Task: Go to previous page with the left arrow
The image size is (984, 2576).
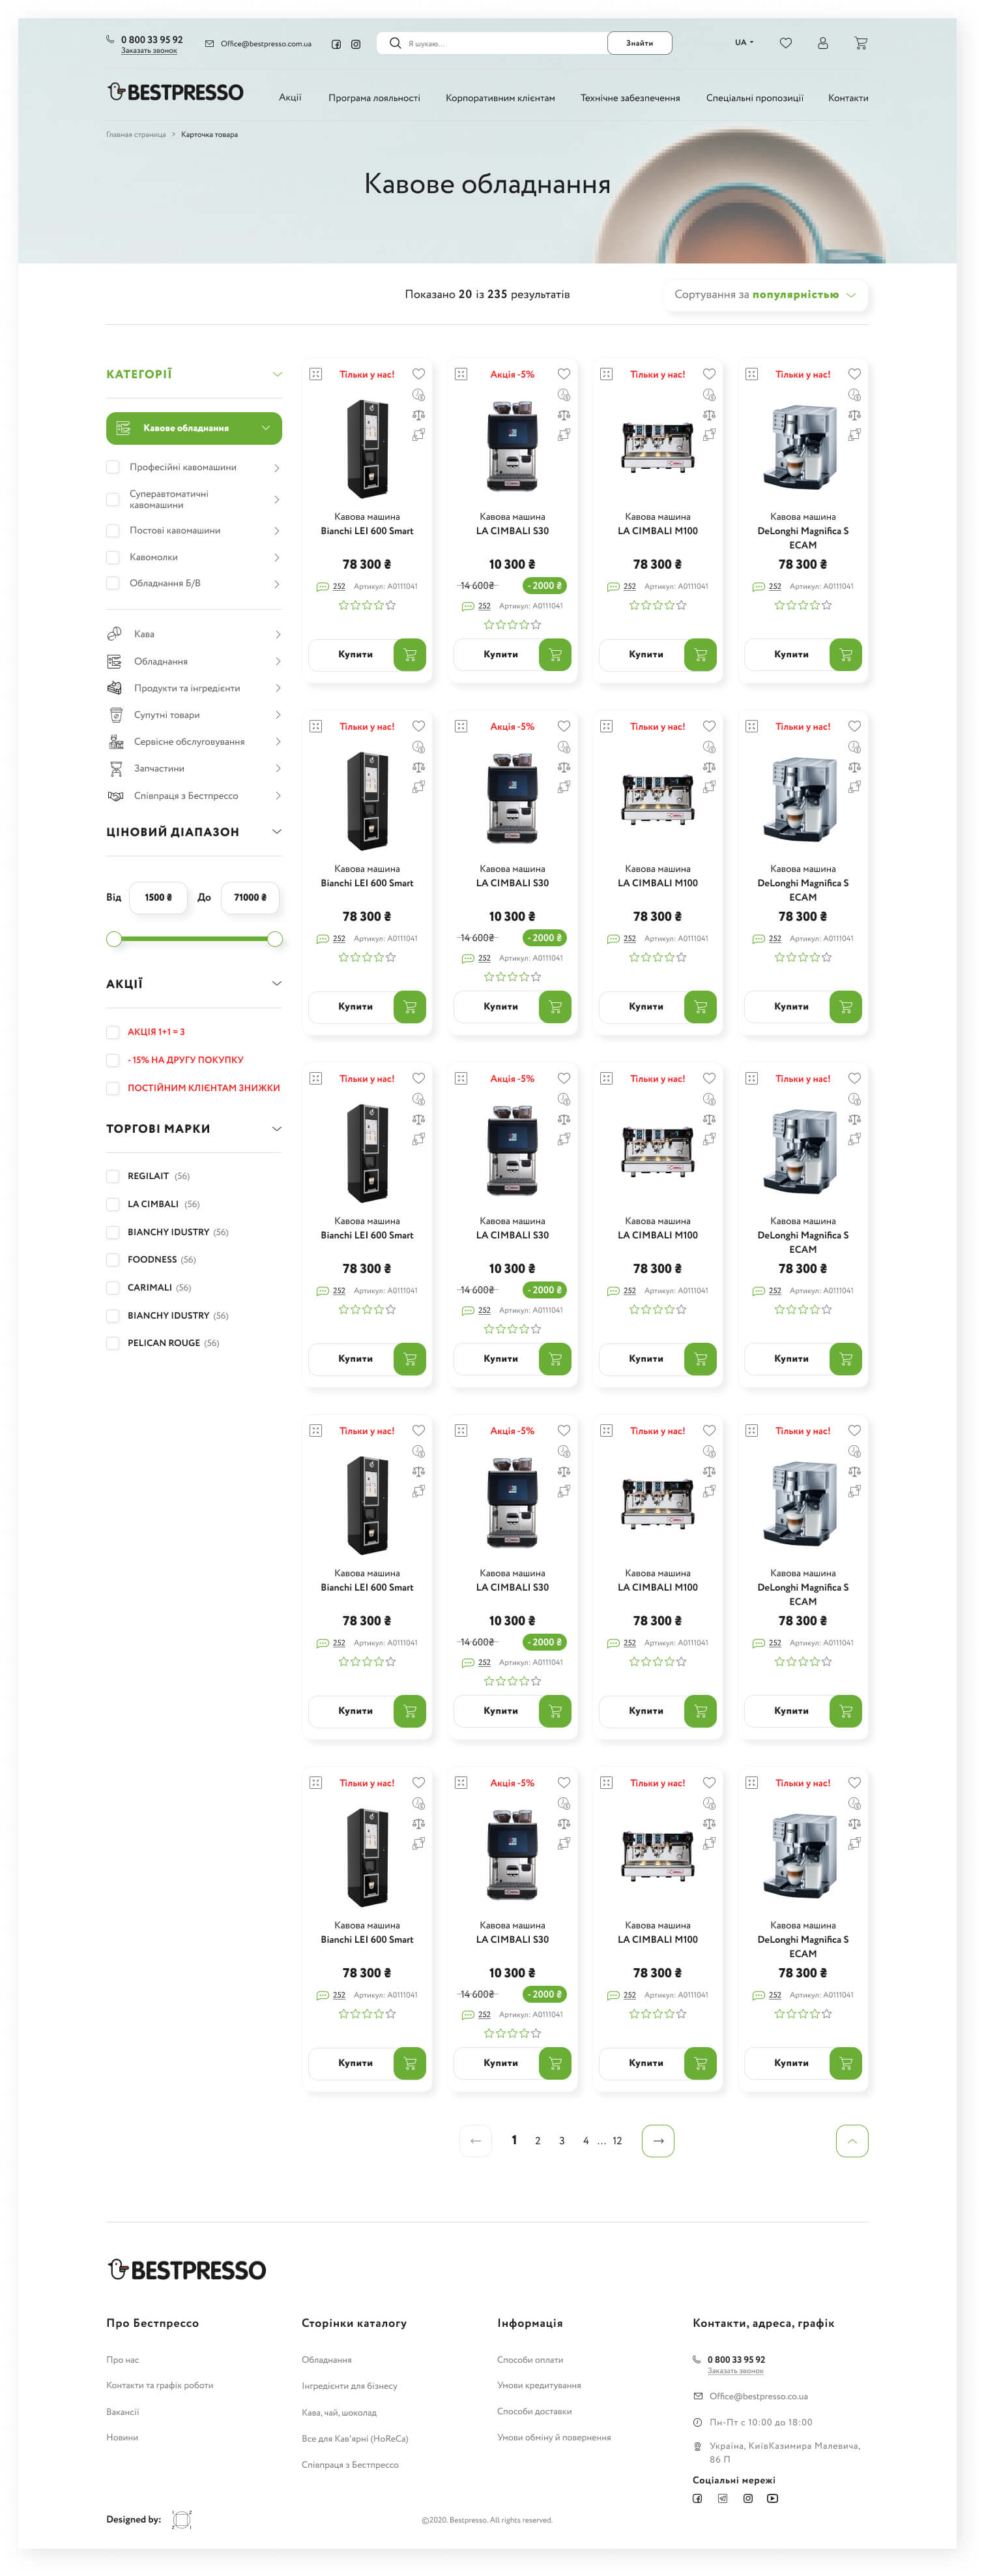Action: click(476, 2141)
